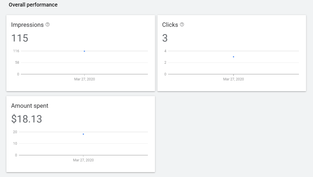Select the blue data point in Impressions chart

pyautogui.click(x=84, y=51)
